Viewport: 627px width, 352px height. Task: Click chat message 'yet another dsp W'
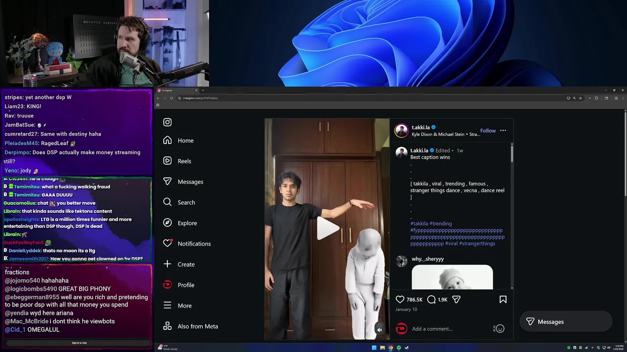tap(48, 97)
